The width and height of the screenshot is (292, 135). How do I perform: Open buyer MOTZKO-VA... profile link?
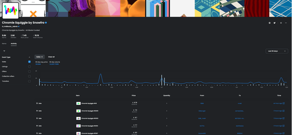pos(239,118)
